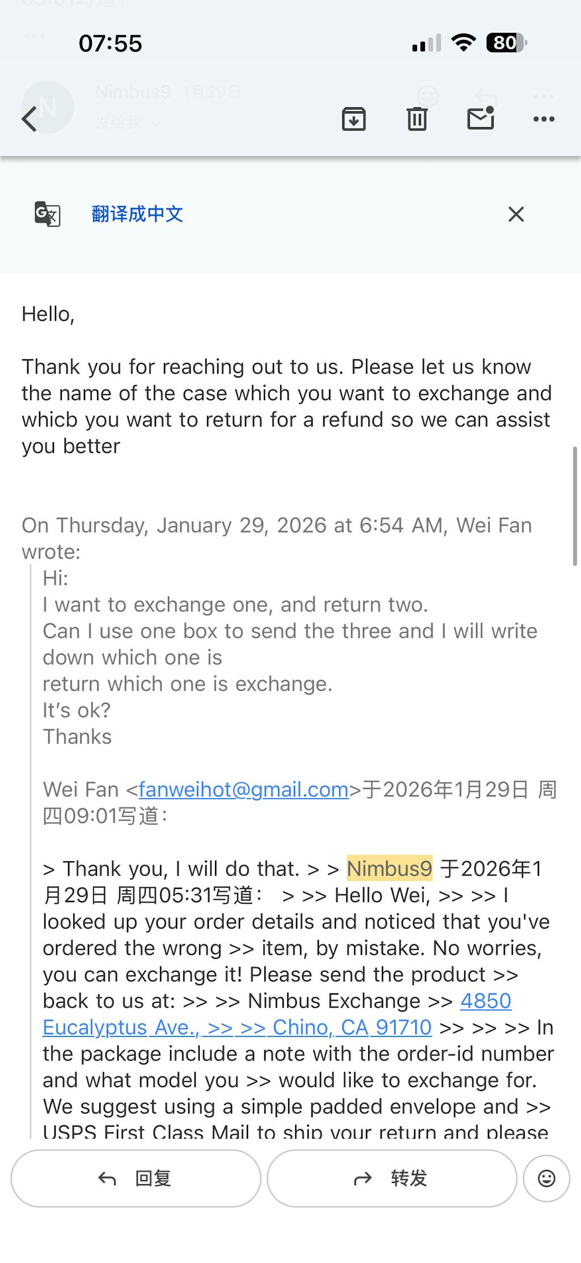Screen dimensions: 581x1263
Task: Mark message as unread via envelope icon
Action: coord(481,119)
